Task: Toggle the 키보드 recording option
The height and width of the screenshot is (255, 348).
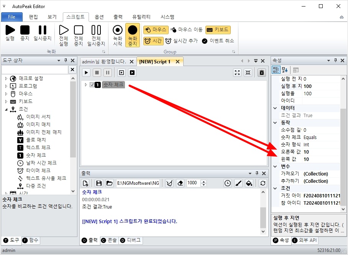Action: coord(218,30)
